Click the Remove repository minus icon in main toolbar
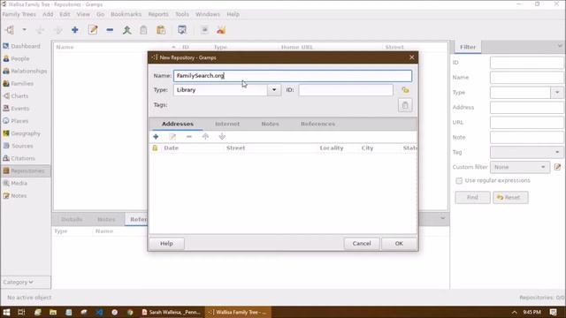The image size is (566, 318). pos(110,30)
